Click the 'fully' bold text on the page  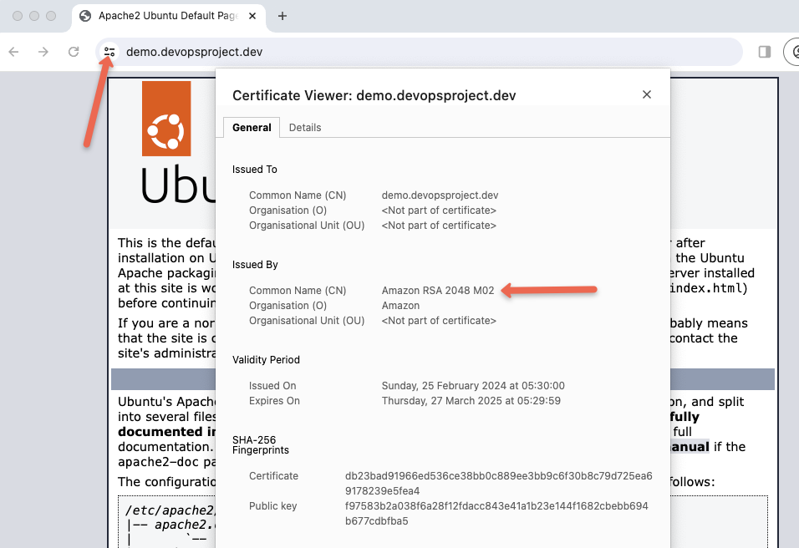684,417
